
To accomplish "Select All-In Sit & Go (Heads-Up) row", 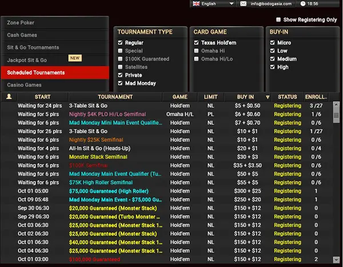I will (167, 148).
